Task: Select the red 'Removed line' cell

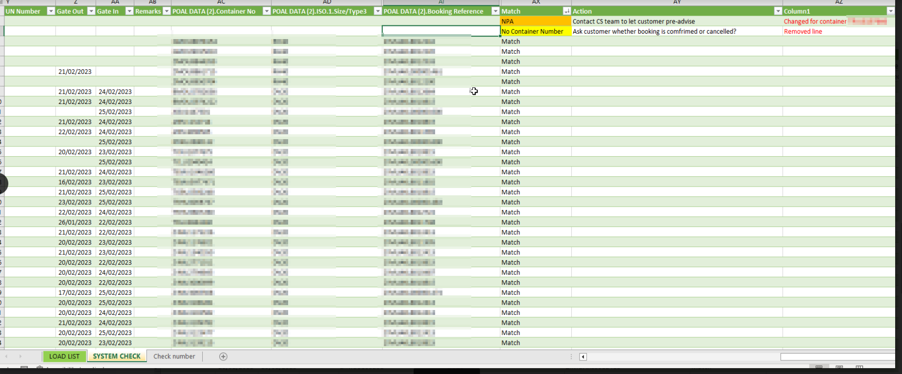Action: [x=839, y=31]
